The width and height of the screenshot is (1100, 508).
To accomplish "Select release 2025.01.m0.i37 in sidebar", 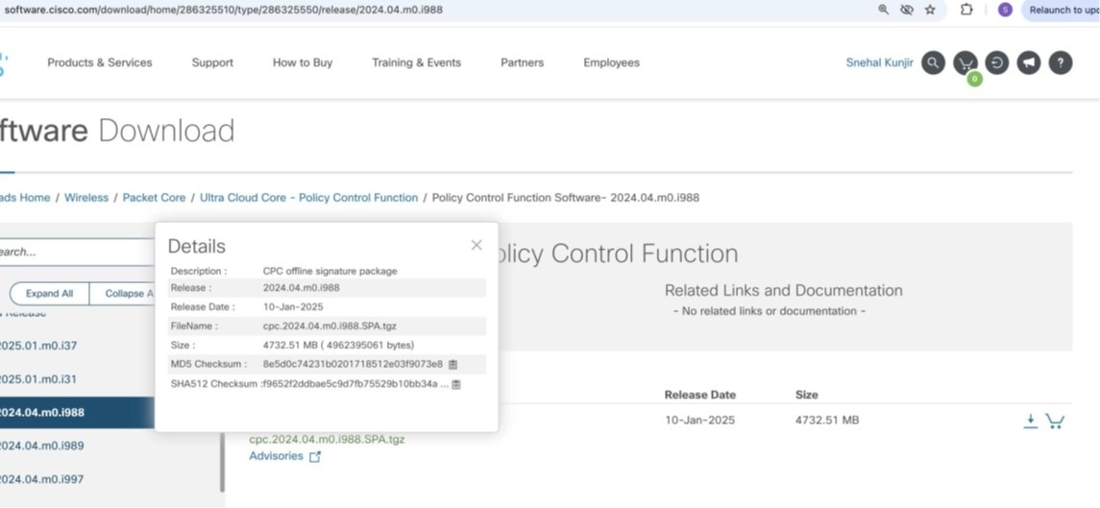I will 38,345.
